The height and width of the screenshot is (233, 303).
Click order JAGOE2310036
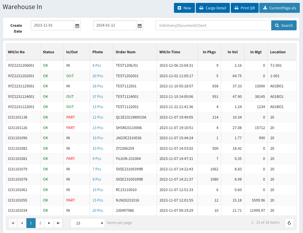point(128,138)
